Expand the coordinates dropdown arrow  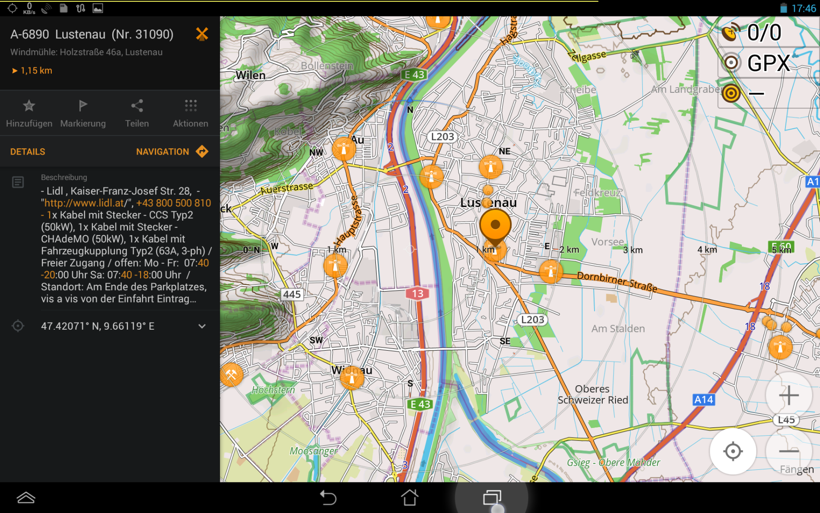[x=202, y=326]
